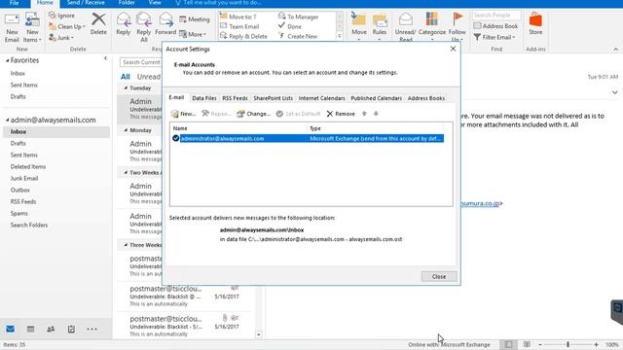Switch to SharePoint Lists tab
The width and height of the screenshot is (623, 350).
point(273,98)
